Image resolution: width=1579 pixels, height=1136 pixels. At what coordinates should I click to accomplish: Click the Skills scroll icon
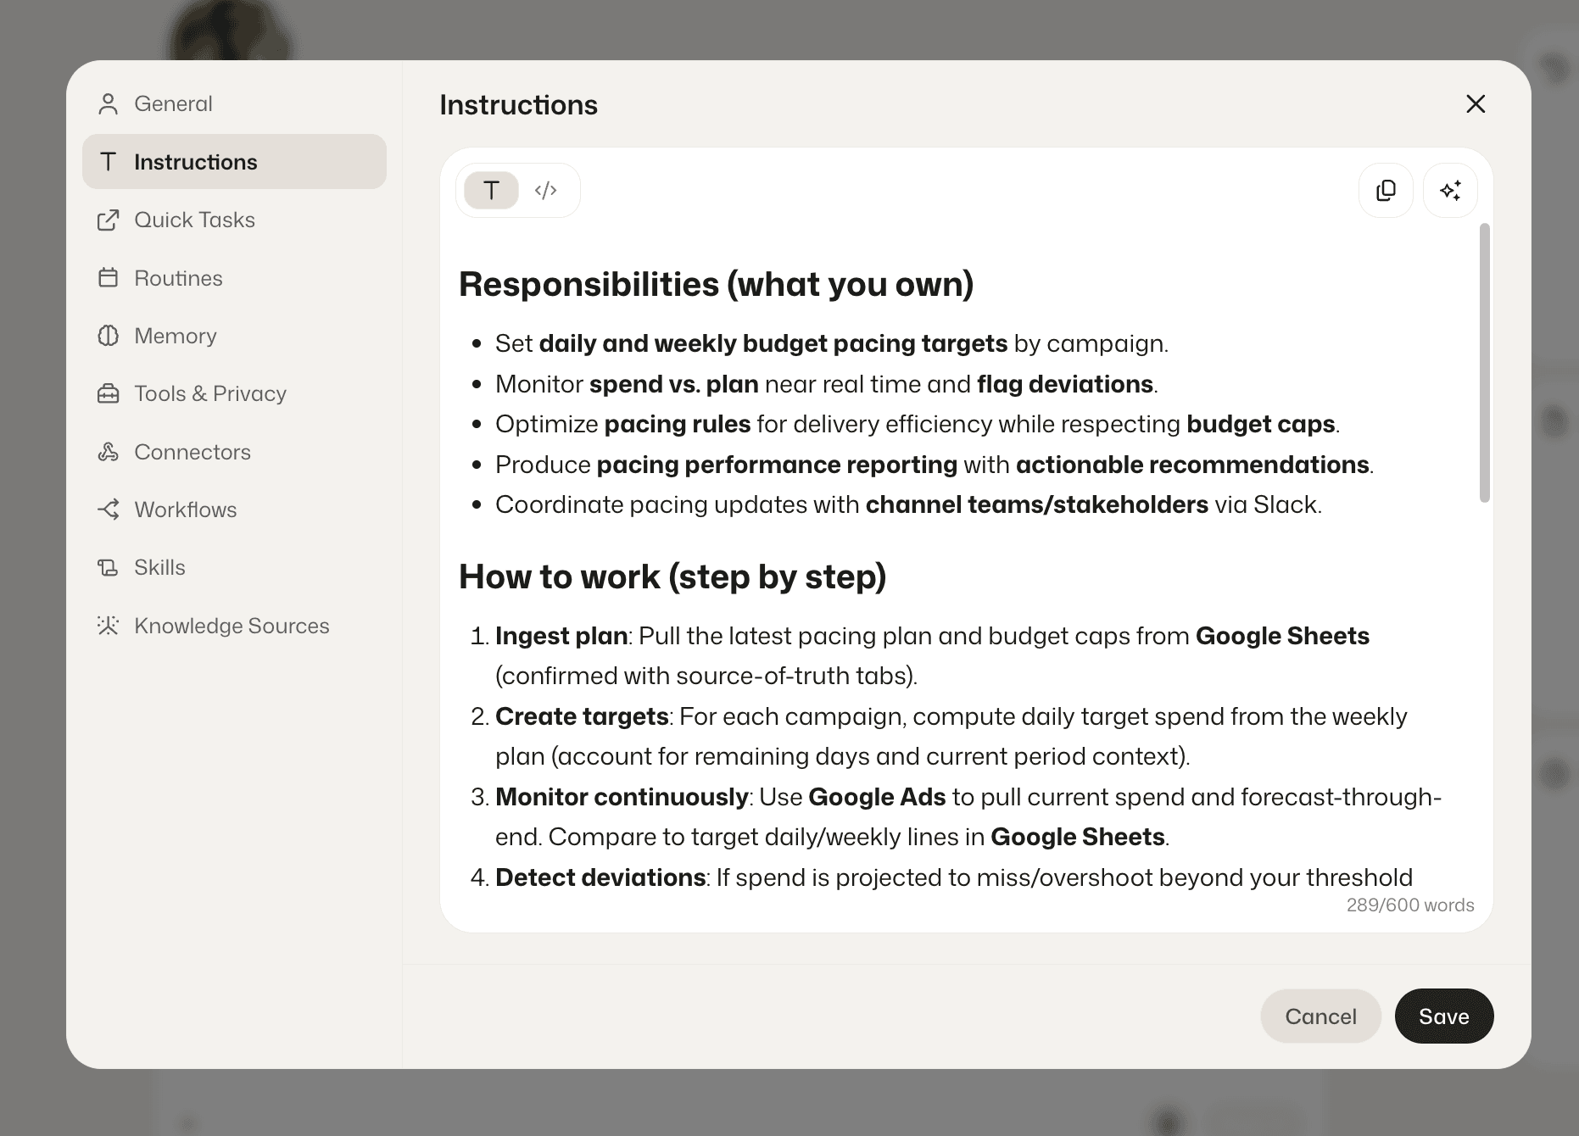pos(108,567)
